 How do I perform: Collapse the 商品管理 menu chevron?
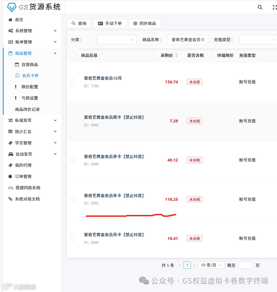[55, 53]
